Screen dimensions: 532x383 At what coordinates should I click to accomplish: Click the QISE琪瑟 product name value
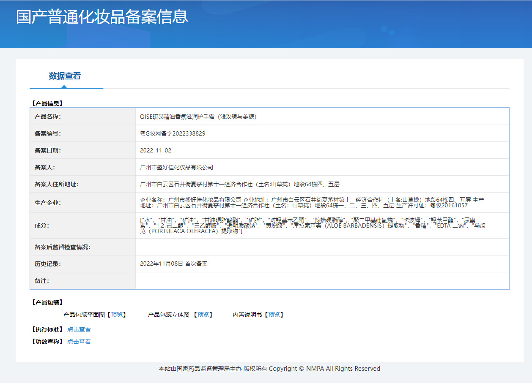click(198, 117)
